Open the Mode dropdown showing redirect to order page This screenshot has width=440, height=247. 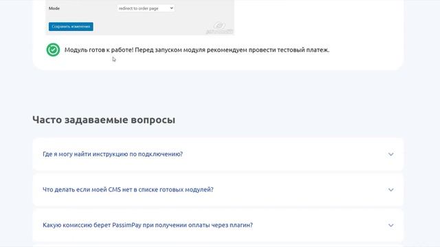(x=146, y=8)
